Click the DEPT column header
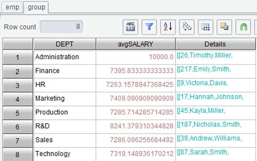 65,44
